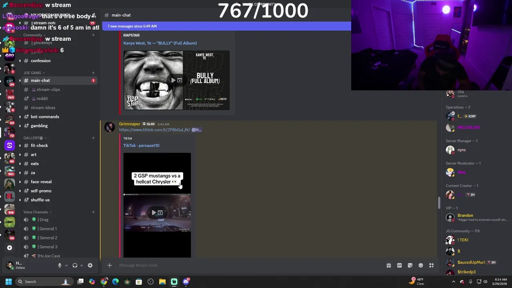
Task: Open member $aucedUpMuri in the list
Action: 477,262
